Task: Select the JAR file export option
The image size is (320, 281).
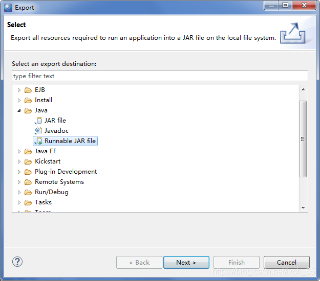Action: 55,121
